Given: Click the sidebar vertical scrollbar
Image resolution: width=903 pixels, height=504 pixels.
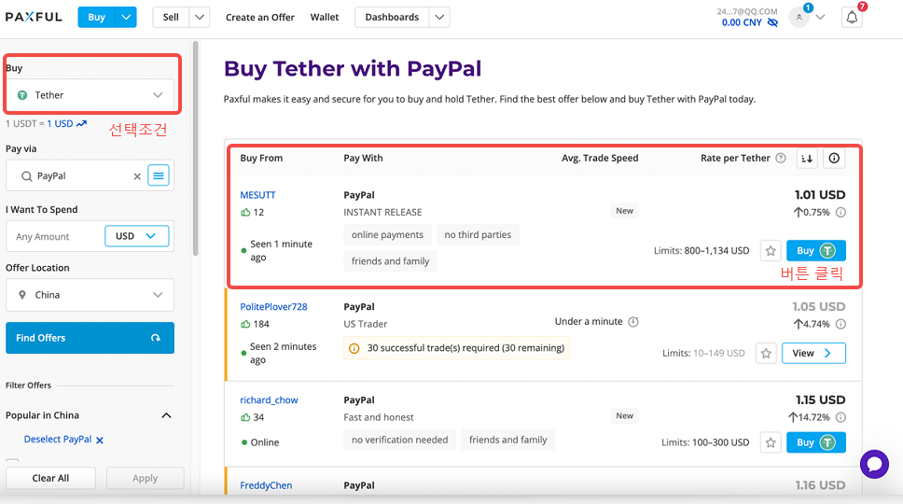Looking at the screenshot, I should (196, 148).
